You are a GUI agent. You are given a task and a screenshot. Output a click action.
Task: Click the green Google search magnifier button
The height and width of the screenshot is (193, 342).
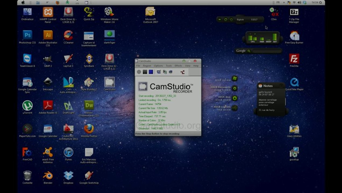coord(249,51)
